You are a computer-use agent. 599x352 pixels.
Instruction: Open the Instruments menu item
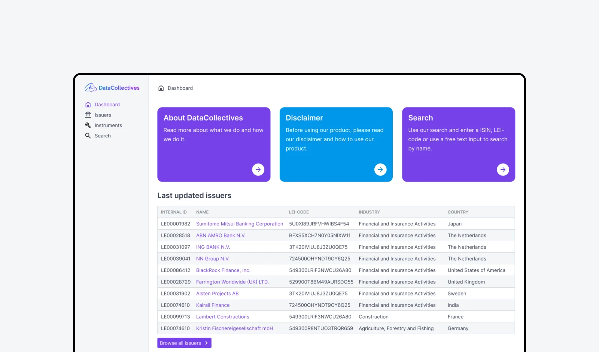(108, 125)
